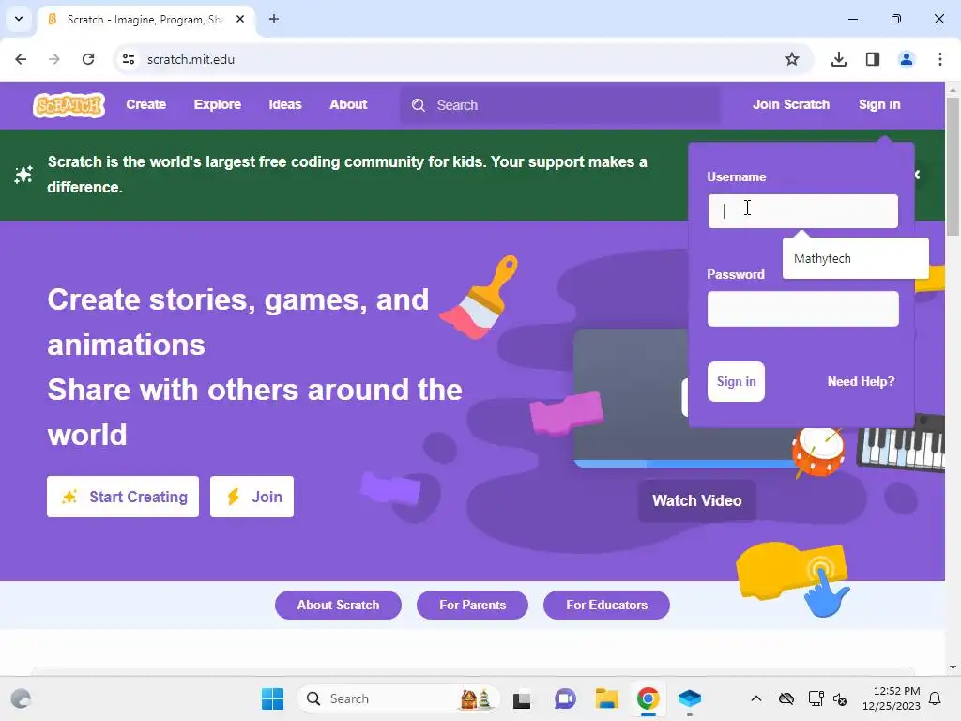
Task: Click the scrollbar down arrow
Action: pos(953,667)
